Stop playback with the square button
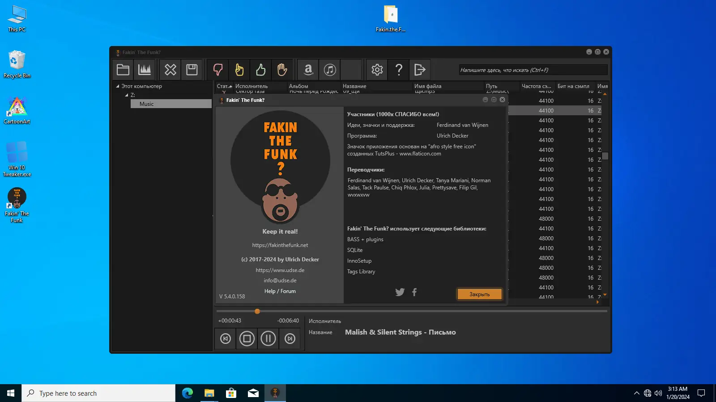The height and width of the screenshot is (402, 716). 247,339
